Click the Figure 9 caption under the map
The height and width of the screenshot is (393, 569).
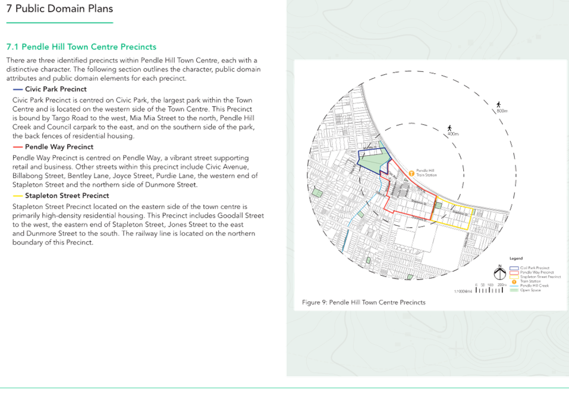364,303
